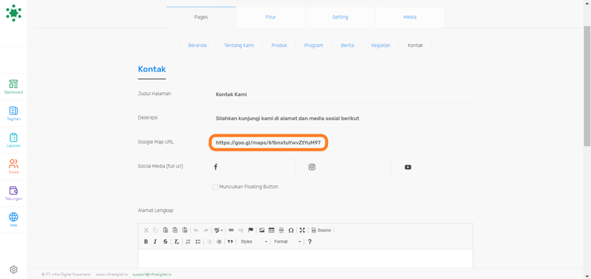
Task: Select the Kontak page tab
Action: pos(415,45)
